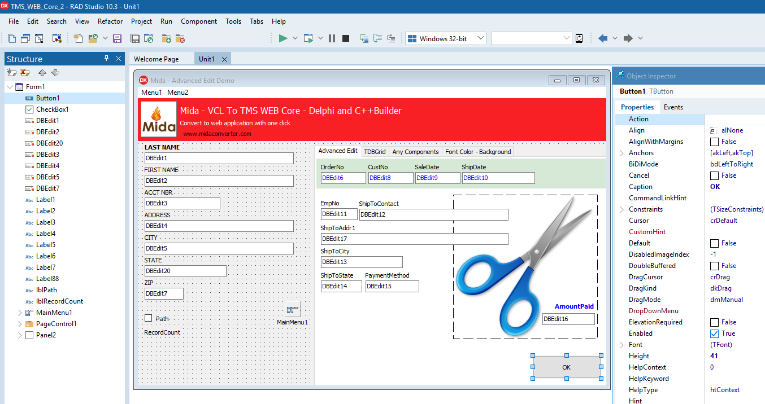Click the Caption property value OK
This screenshot has width=765, height=404.
[x=715, y=187]
